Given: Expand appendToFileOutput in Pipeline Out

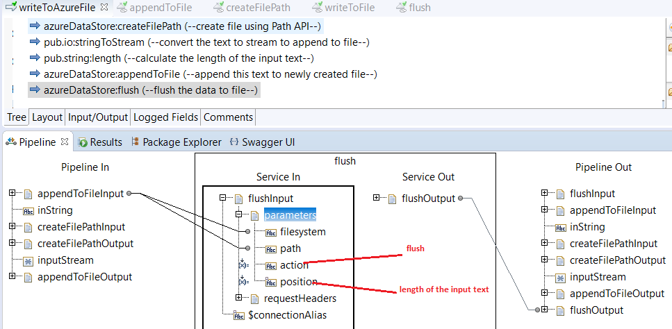Looking at the screenshot, I should [x=544, y=293].
